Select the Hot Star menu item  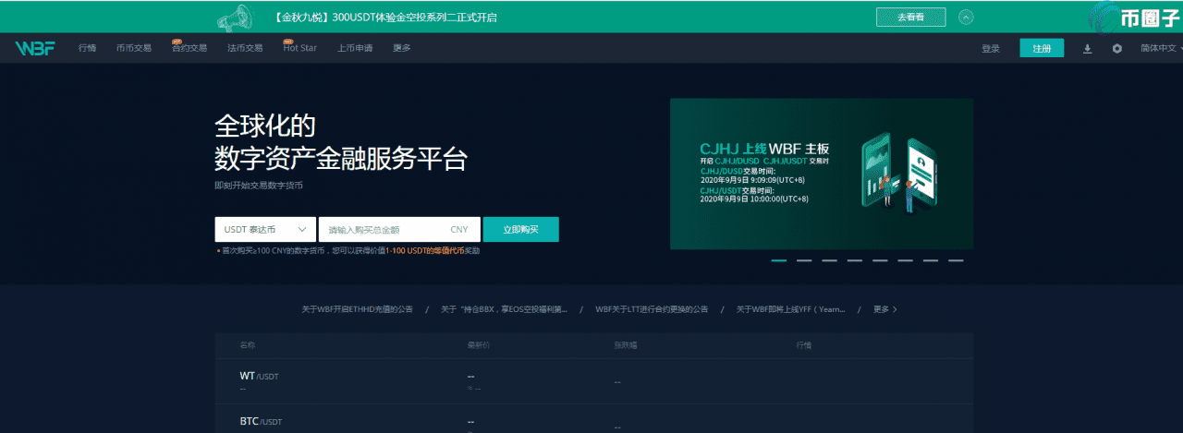(299, 48)
